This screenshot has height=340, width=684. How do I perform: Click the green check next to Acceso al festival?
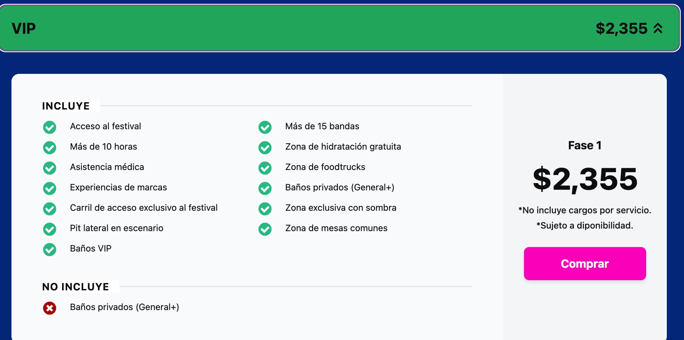coord(50,127)
